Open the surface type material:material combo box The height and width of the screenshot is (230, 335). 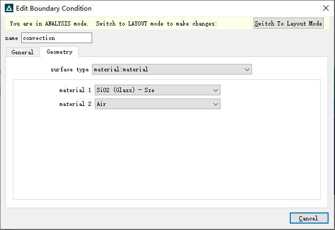coord(172,69)
